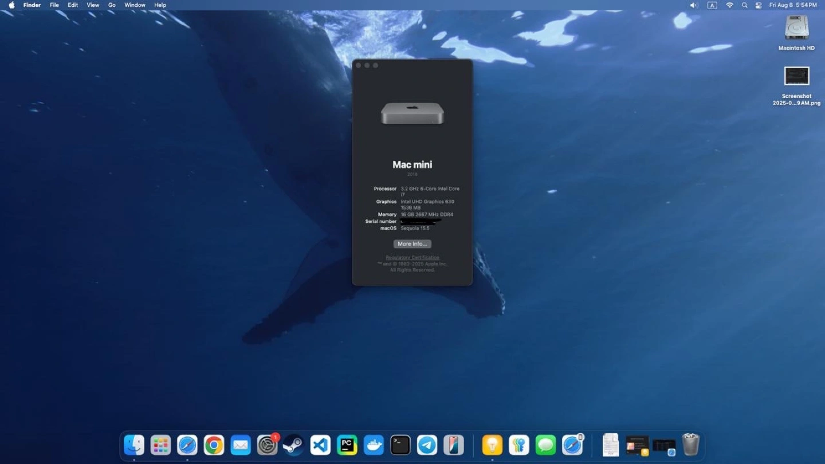The width and height of the screenshot is (825, 464).
Task: Open the Wi-Fi status menu
Action: pos(729,5)
